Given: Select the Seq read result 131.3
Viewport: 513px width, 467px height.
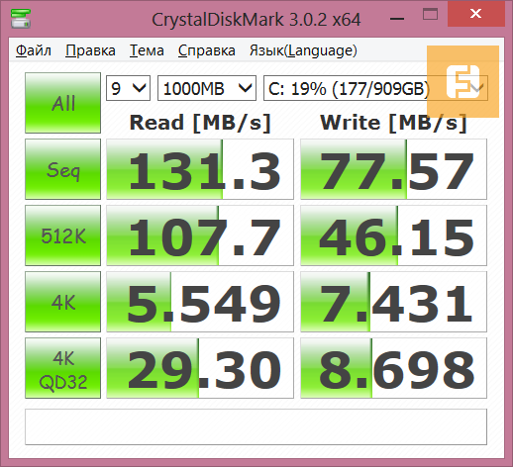Looking at the screenshot, I should coord(200,169).
